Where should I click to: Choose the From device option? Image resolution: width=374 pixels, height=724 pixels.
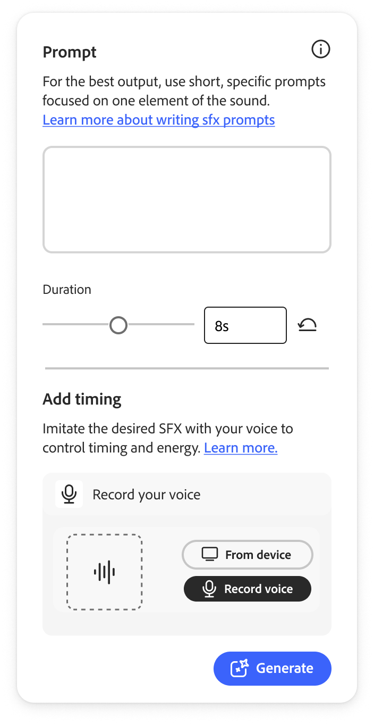(248, 555)
